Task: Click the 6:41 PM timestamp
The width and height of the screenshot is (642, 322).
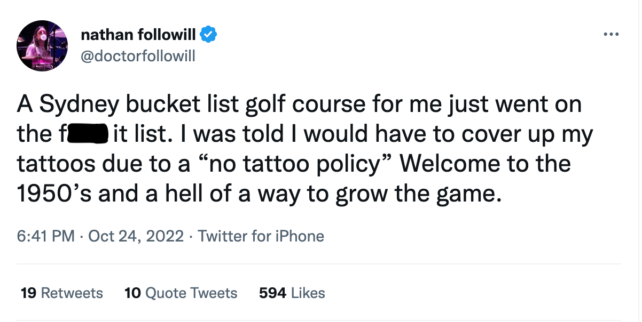Action: coord(45,236)
